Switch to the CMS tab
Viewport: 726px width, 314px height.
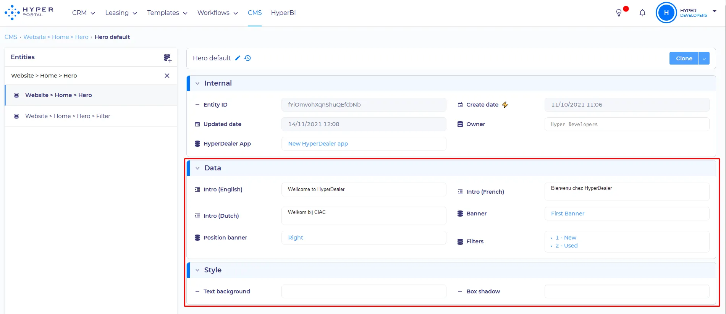point(255,13)
